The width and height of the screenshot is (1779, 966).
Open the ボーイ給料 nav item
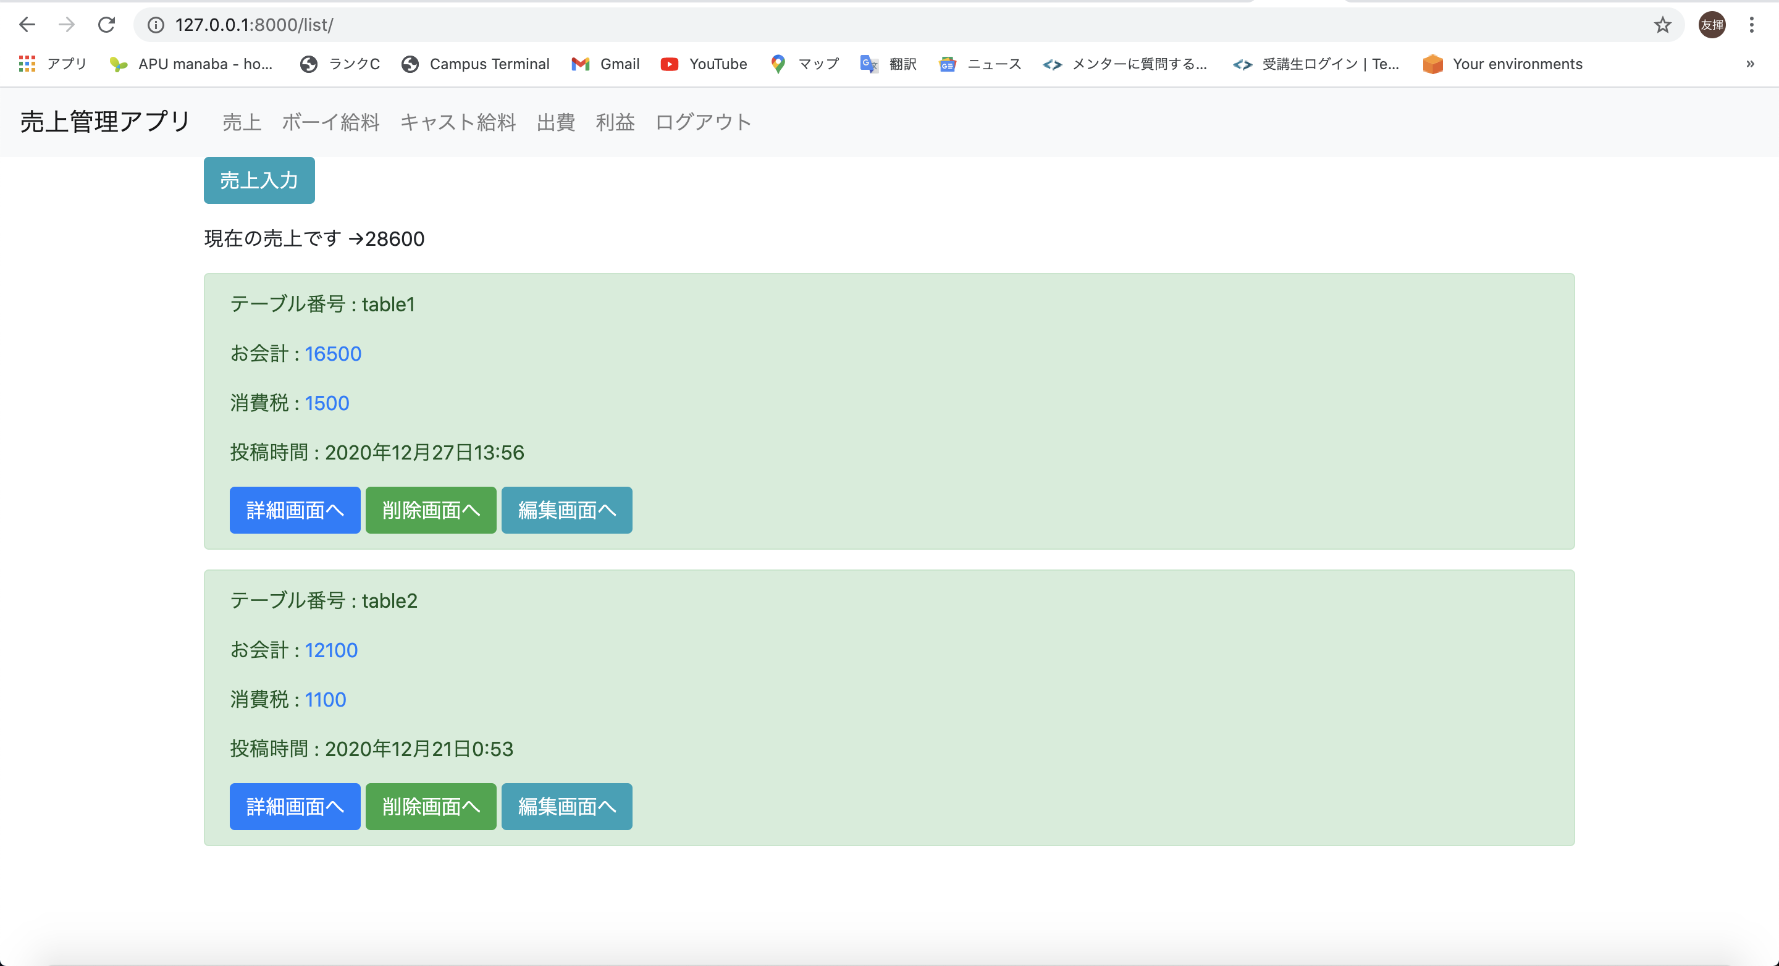330,122
